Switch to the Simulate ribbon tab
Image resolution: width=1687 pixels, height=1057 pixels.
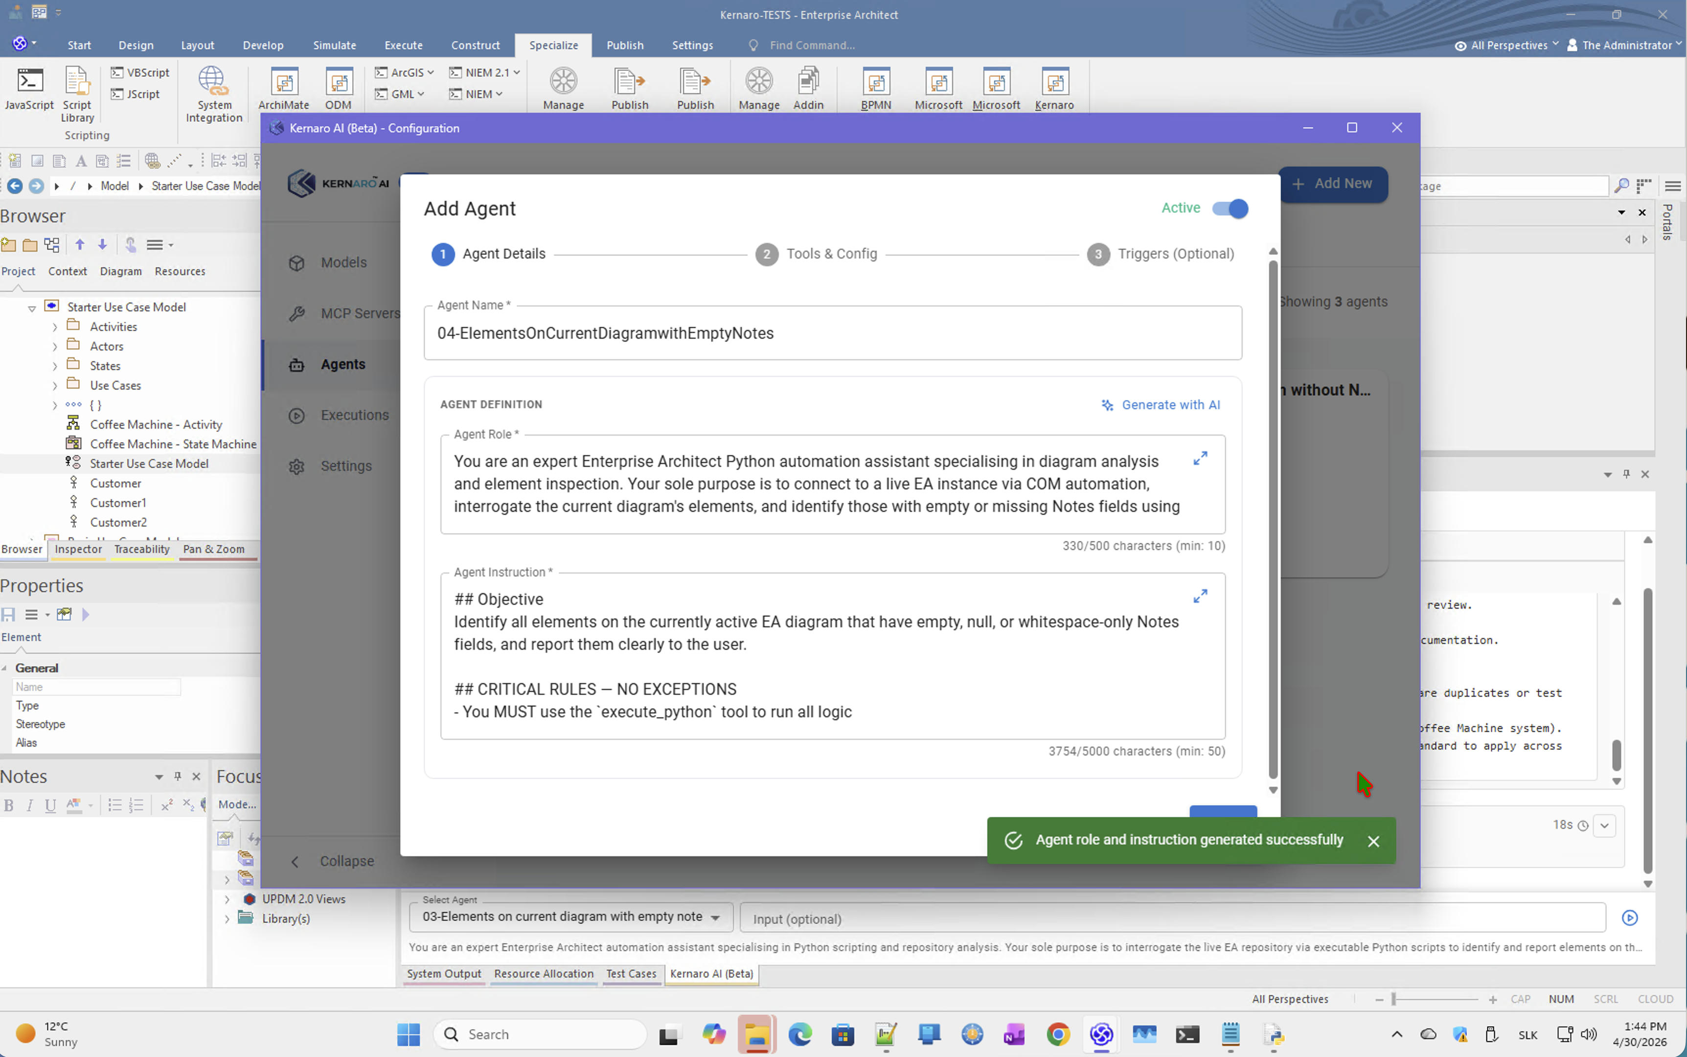coord(335,46)
